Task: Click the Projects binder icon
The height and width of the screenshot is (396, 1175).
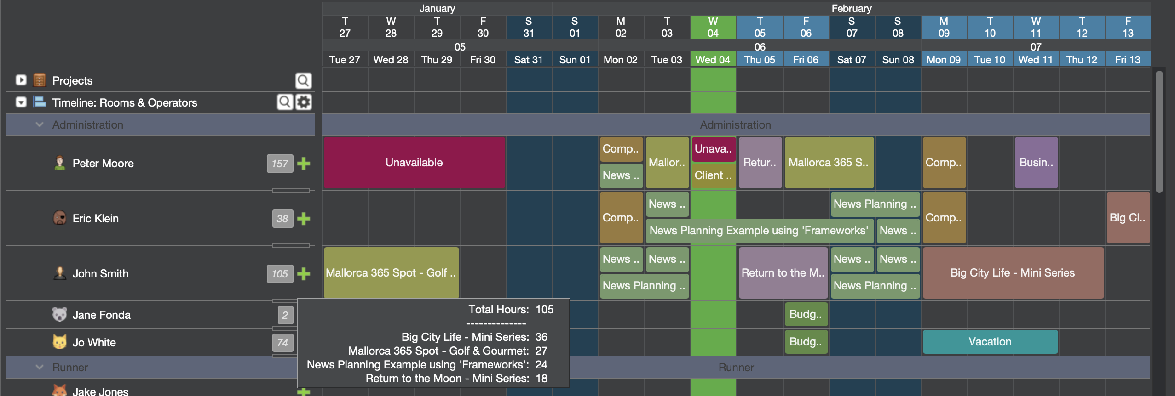Action: (40, 80)
